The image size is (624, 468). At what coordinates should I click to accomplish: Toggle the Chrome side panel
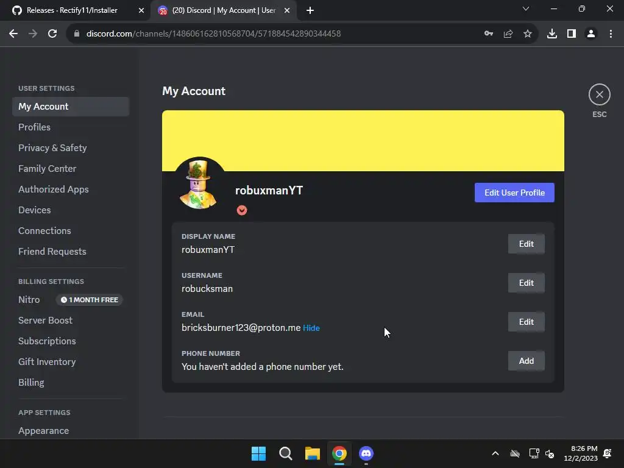pos(572,34)
